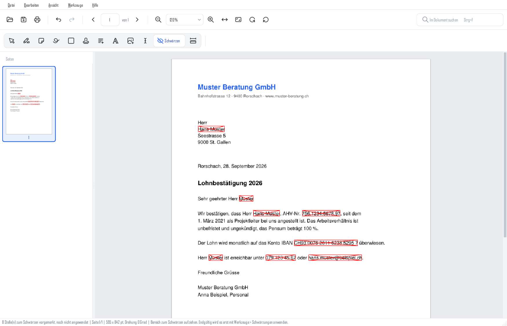The height and width of the screenshot is (326, 507).
Task: Click the text 'www.muster-beratung.ch' in the letterhead
Action: (x=287, y=96)
